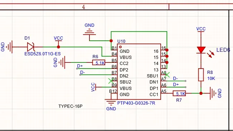The height and width of the screenshot is (131, 233).
Task: Select the green wire loop above U10
Action: [x=139, y=31]
